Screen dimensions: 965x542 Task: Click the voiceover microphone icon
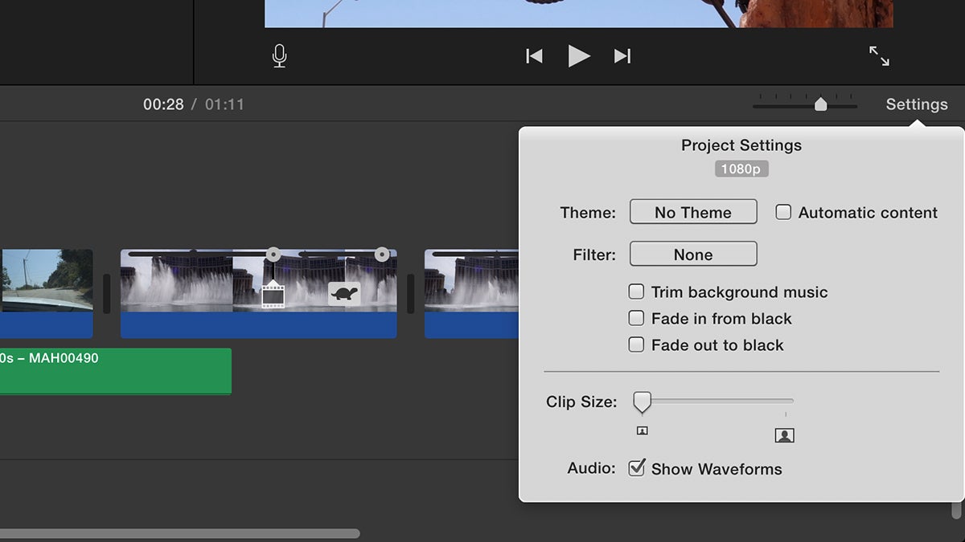279,55
